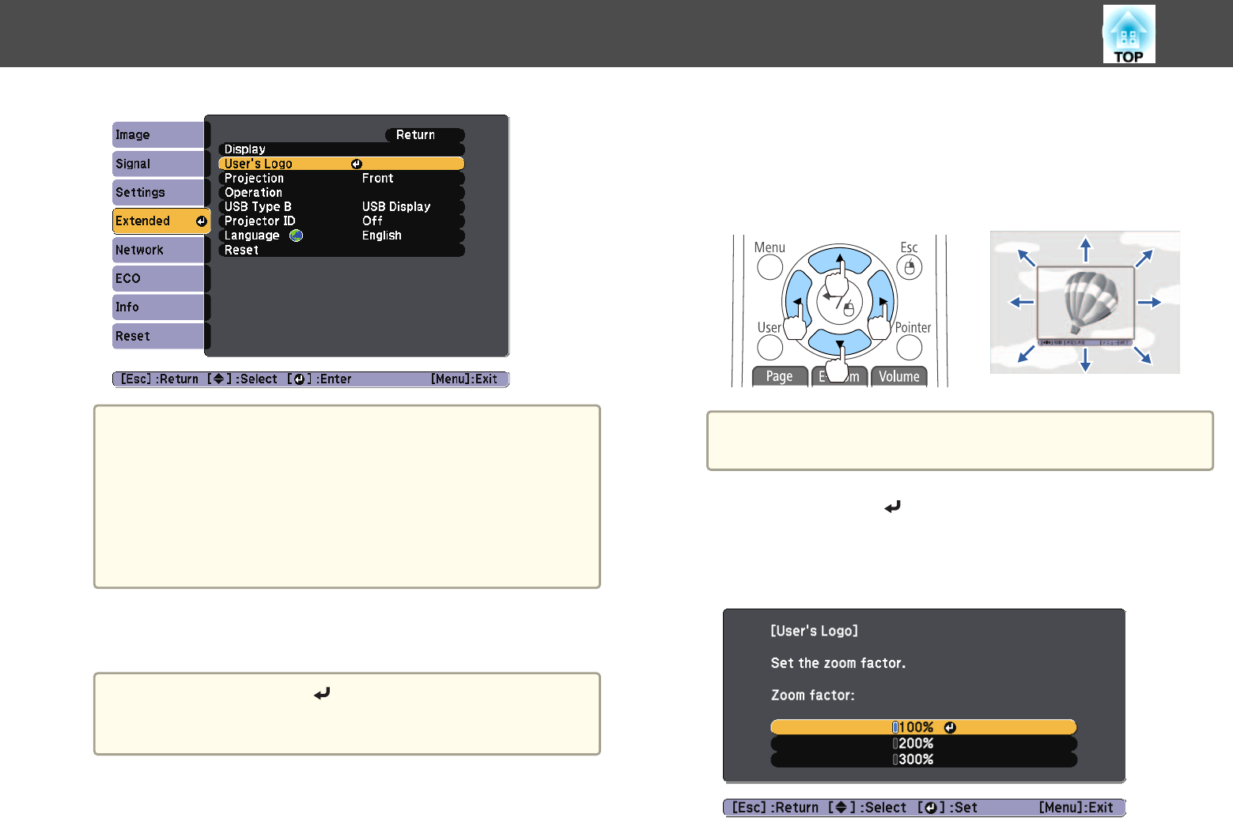Click the Pointer button on remote

pyautogui.click(x=910, y=348)
